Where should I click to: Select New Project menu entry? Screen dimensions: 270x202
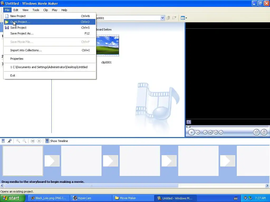(50, 16)
